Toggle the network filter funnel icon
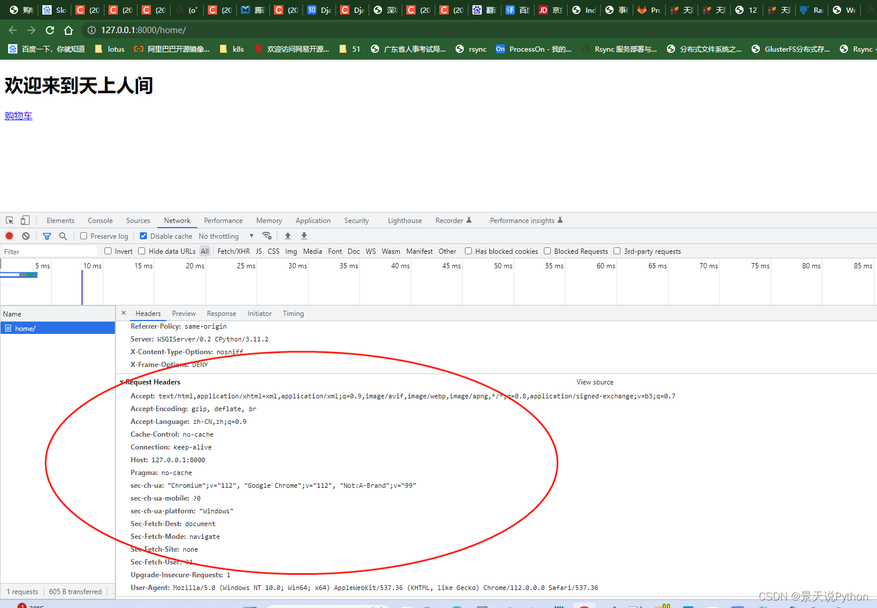 47,236
